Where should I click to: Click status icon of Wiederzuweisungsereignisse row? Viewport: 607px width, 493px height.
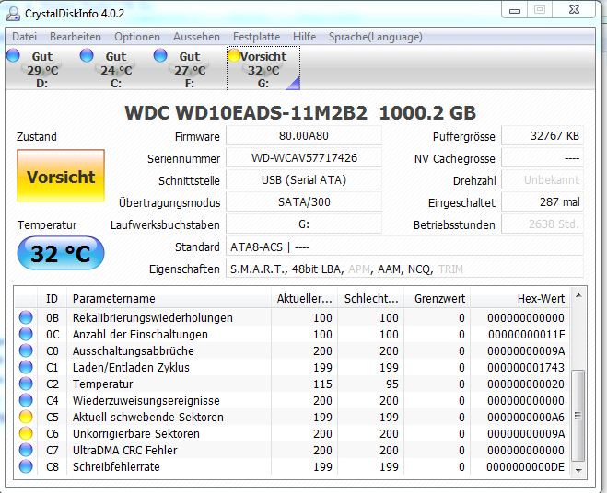tap(26, 401)
